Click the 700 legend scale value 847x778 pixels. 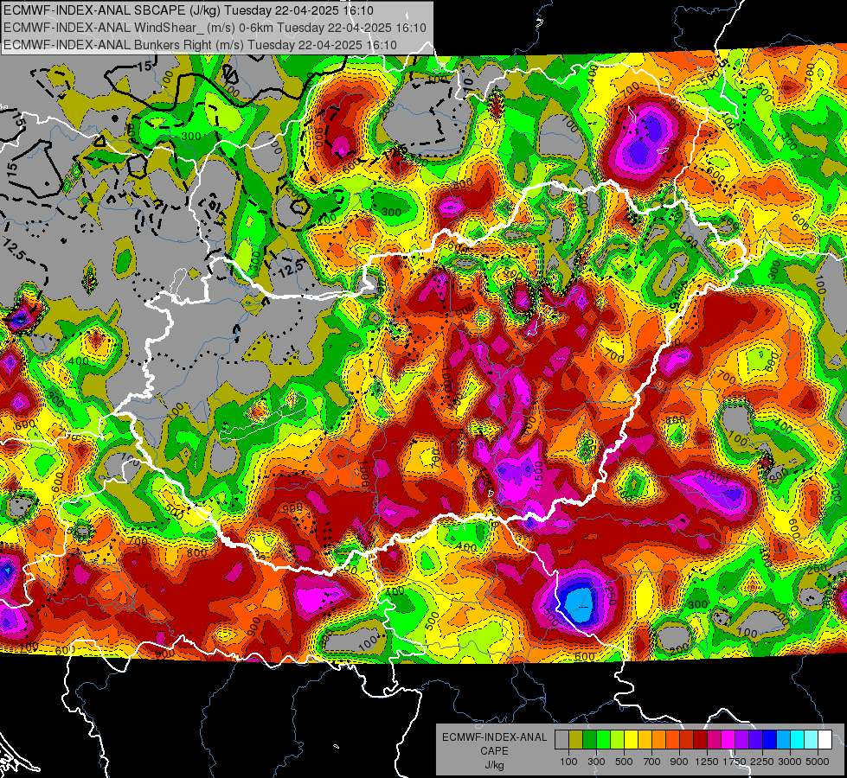pos(652,762)
